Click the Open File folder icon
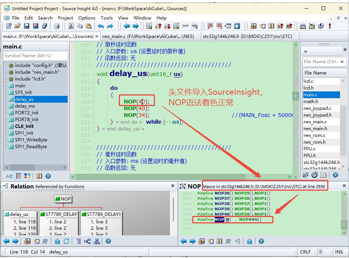Viewport: 349px width, 258px height. pyautogui.click(x=18, y=26)
